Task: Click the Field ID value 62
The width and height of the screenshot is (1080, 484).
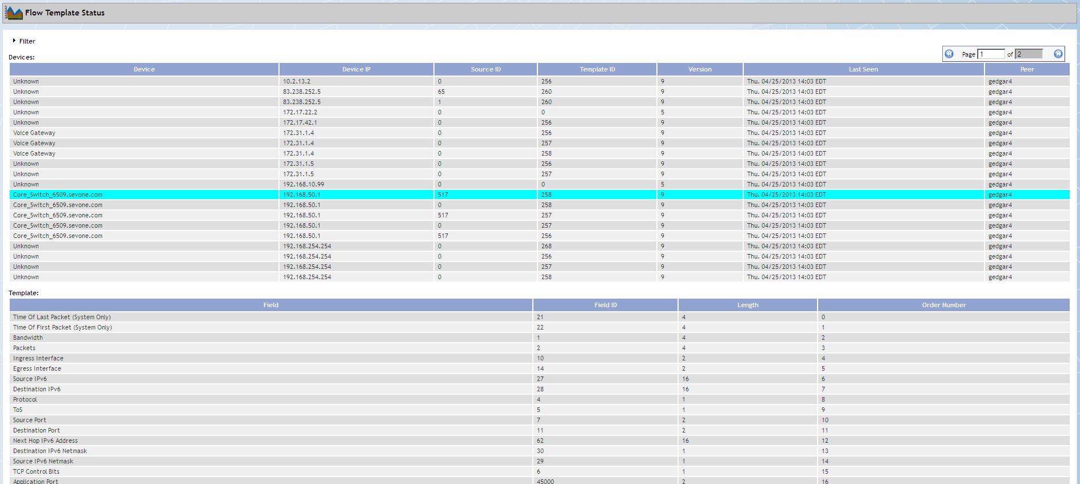Action: pyautogui.click(x=540, y=441)
